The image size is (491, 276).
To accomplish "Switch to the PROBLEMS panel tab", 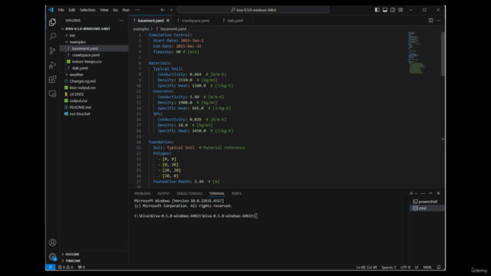I will tap(142, 193).
